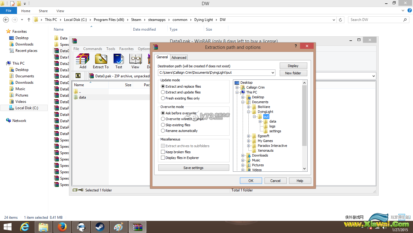Open Firefox from the taskbar
Image resolution: width=413 pixels, height=233 pixels.
tap(62, 227)
